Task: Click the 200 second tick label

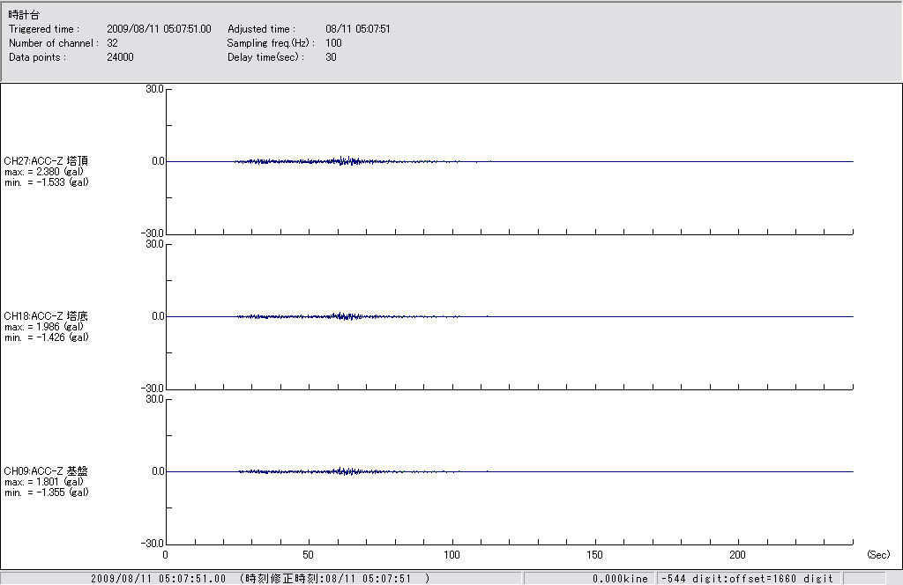Action: point(739,555)
